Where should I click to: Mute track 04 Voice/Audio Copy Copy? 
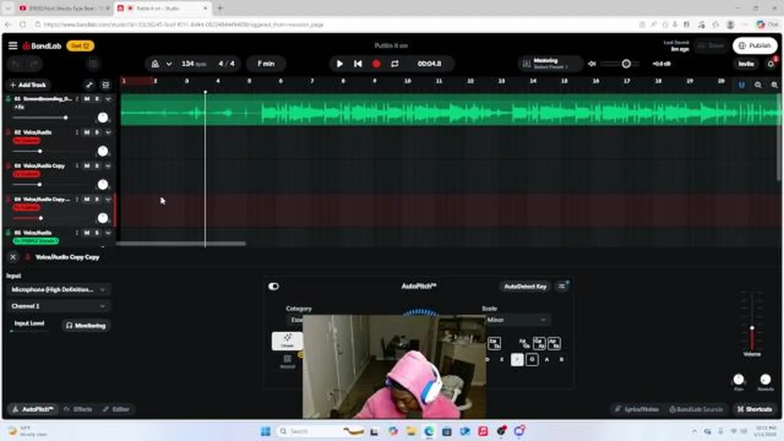tap(86, 200)
